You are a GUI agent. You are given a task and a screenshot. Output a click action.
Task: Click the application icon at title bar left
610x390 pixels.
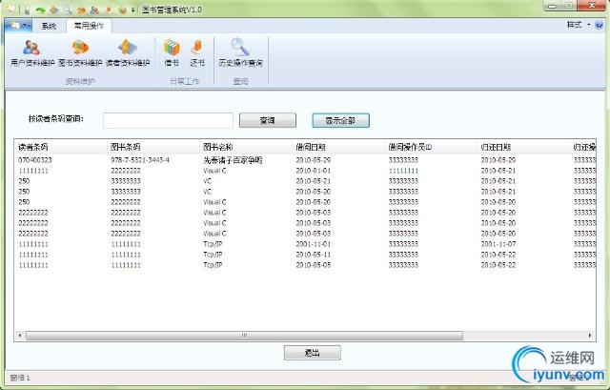[x=10, y=9]
